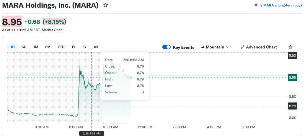
Task: Click the 6:00 AM axis label
Action: tap(42, 127)
